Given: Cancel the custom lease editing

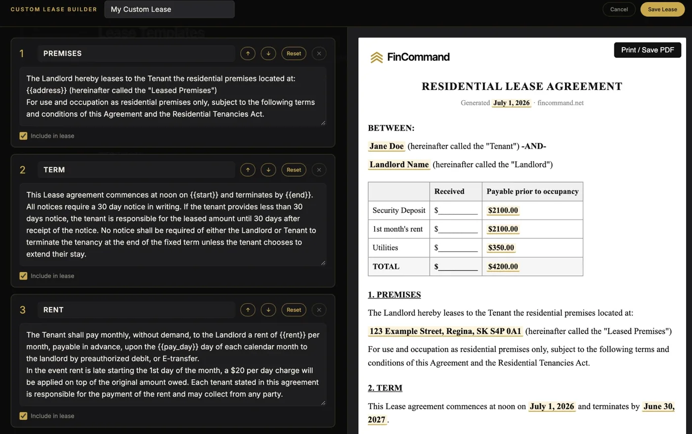Looking at the screenshot, I should (619, 9).
